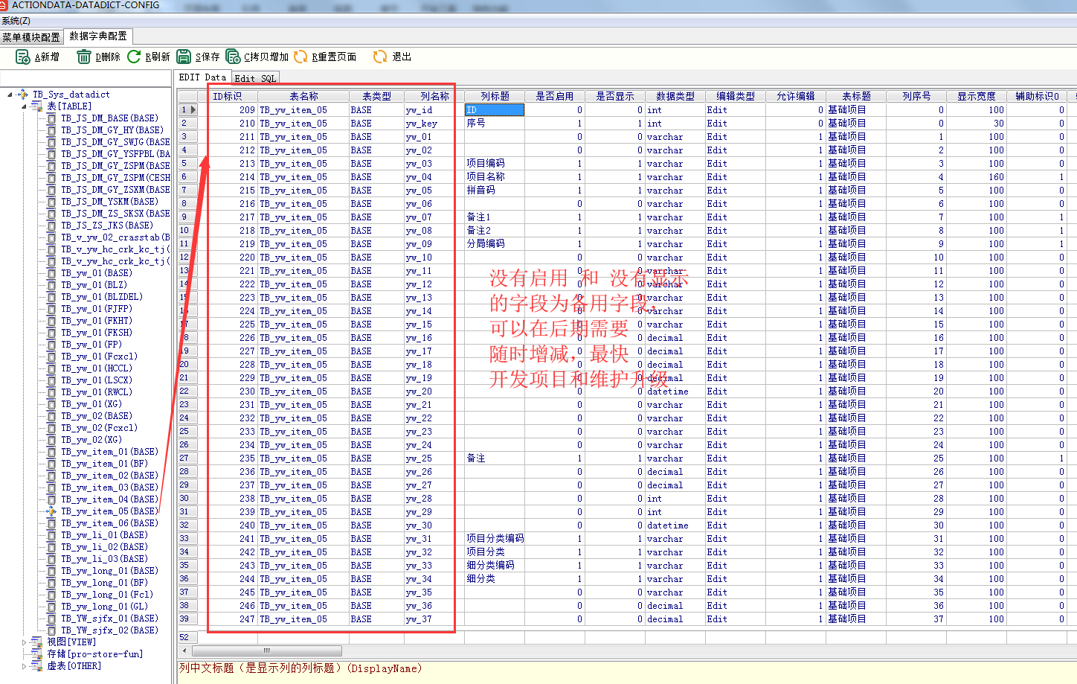Save changes using the S保存 icon

tap(184, 57)
